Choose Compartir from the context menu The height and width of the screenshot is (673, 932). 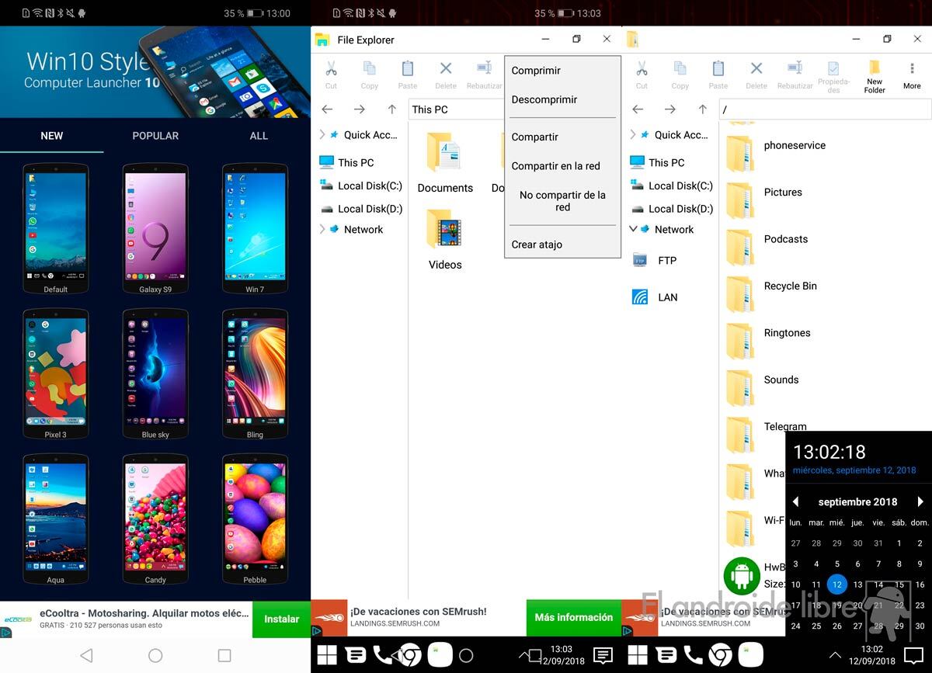(562, 137)
